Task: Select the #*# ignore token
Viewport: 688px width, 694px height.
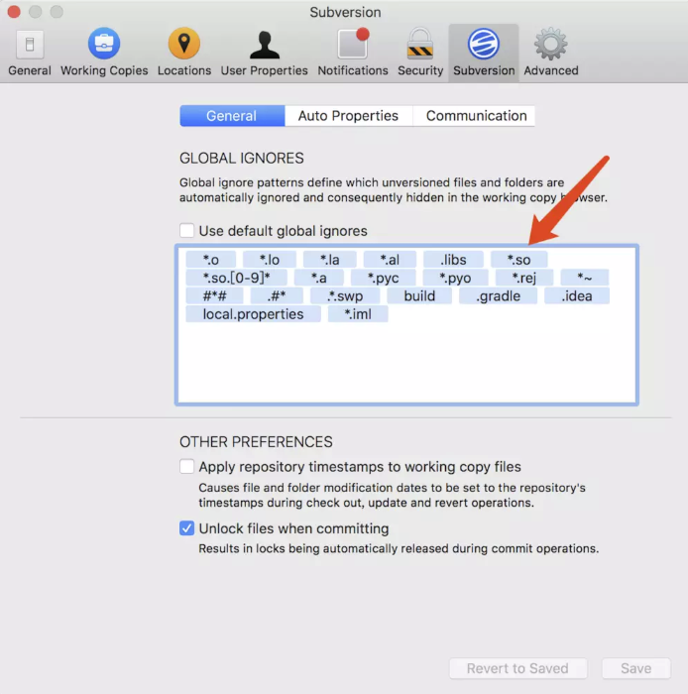Action: pyautogui.click(x=214, y=295)
